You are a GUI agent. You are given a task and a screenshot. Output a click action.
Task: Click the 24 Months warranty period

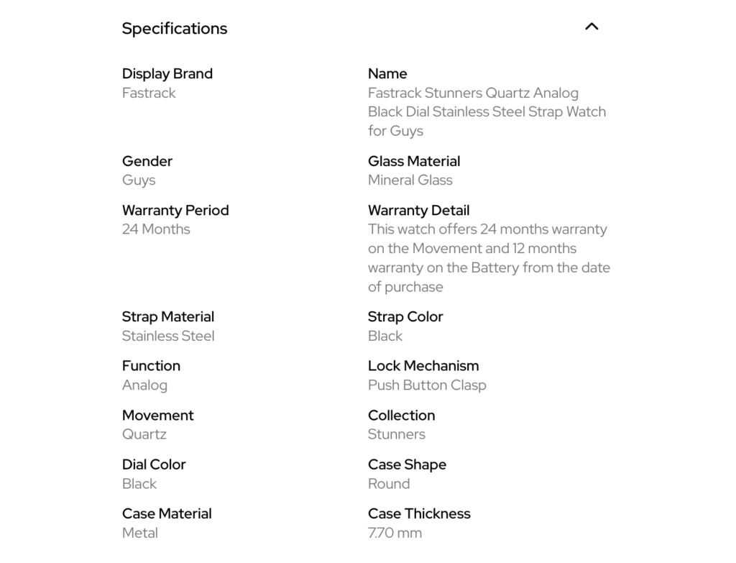(156, 229)
